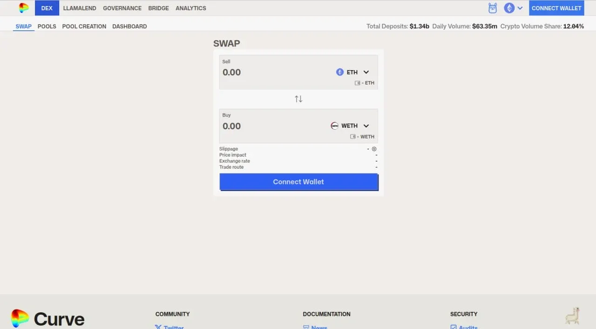596x329 pixels.
Task: Swap sell and buy tokens with arrows
Action: click(x=298, y=99)
